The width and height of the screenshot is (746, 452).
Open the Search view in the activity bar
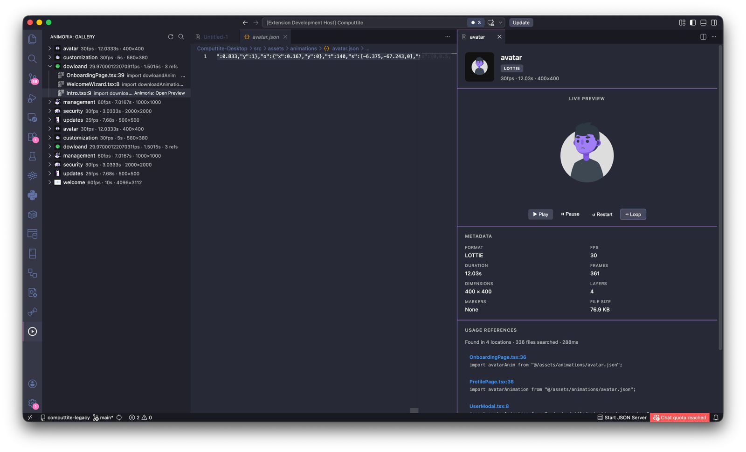coord(32,59)
